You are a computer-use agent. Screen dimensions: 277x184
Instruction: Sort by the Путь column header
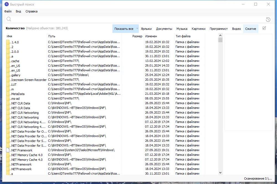tap(52, 36)
